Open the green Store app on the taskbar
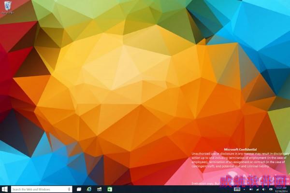Viewport: 290px width, 193px height. point(110,189)
